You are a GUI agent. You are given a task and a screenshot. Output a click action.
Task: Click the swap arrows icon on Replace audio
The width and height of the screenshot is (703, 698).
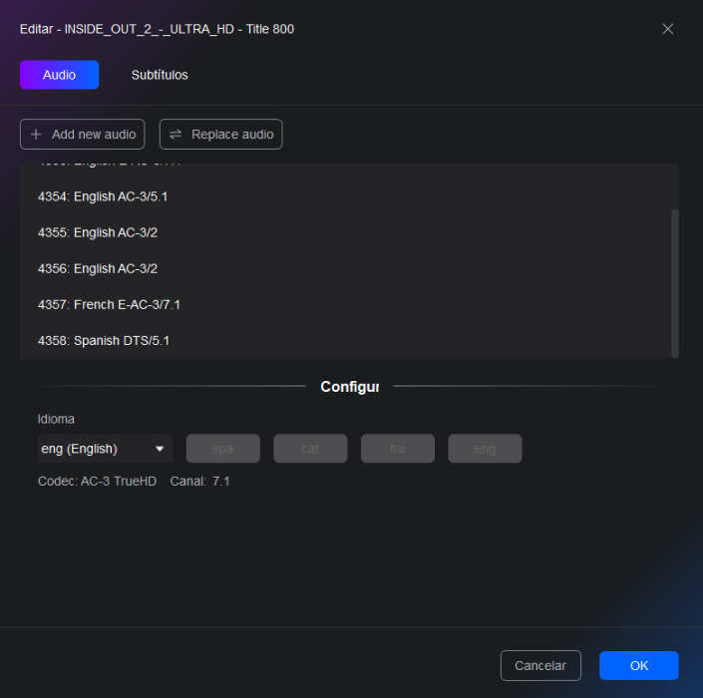pos(176,134)
